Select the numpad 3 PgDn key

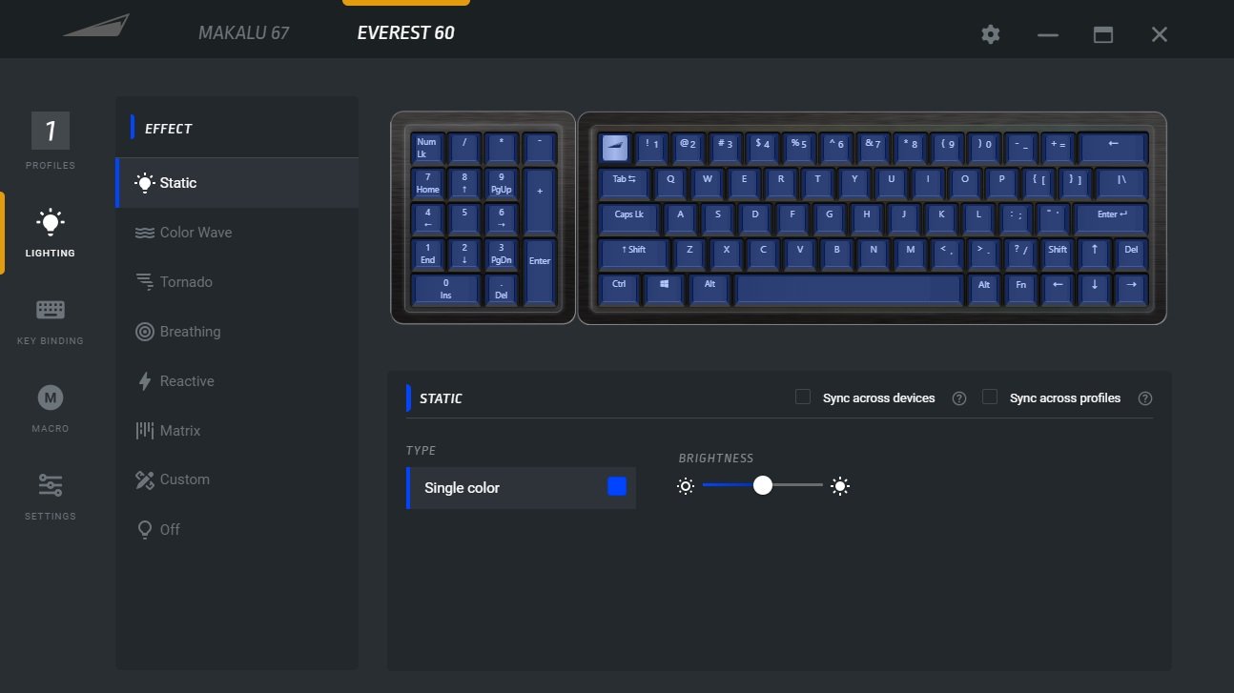tap(502, 253)
